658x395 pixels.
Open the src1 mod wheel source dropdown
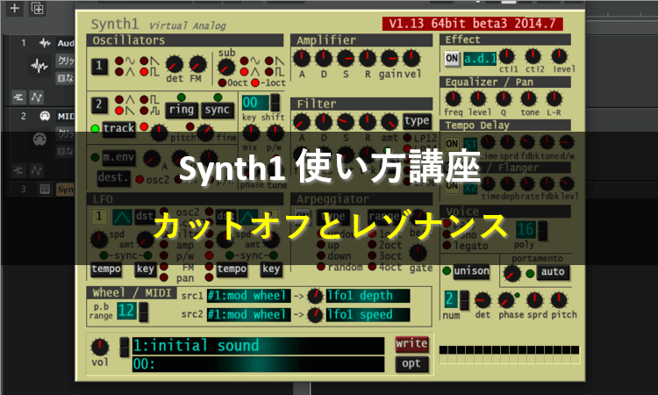pyautogui.click(x=247, y=296)
